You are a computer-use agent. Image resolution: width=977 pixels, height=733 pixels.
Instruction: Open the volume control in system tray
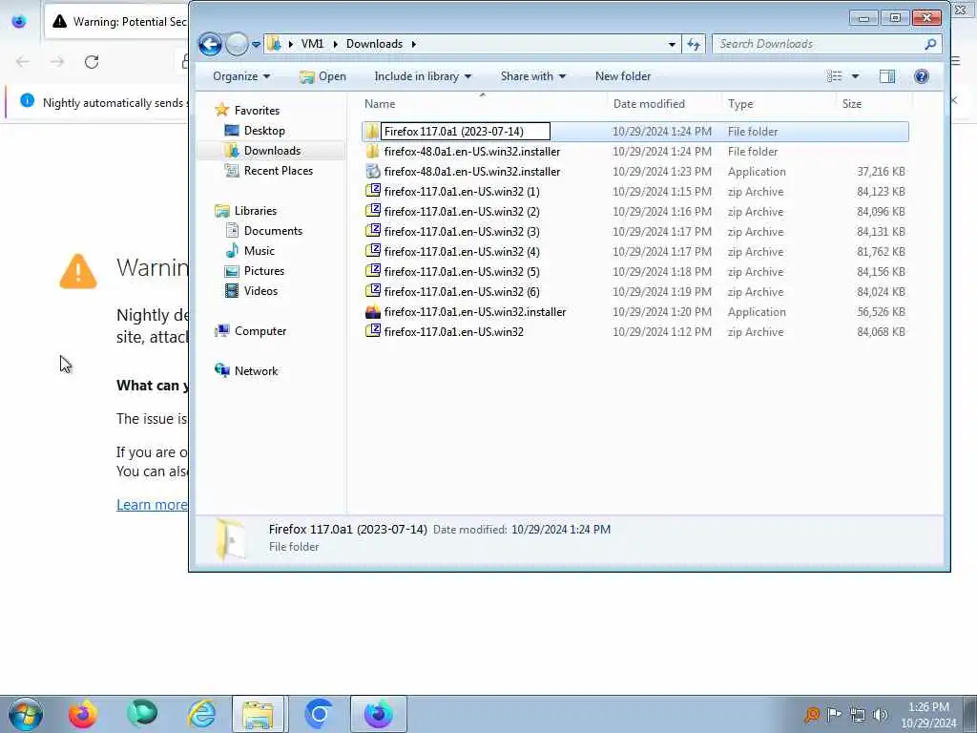tap(881, 715)
